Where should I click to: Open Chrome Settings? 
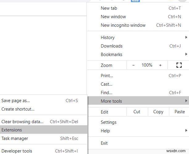click(x=108, y=122)
